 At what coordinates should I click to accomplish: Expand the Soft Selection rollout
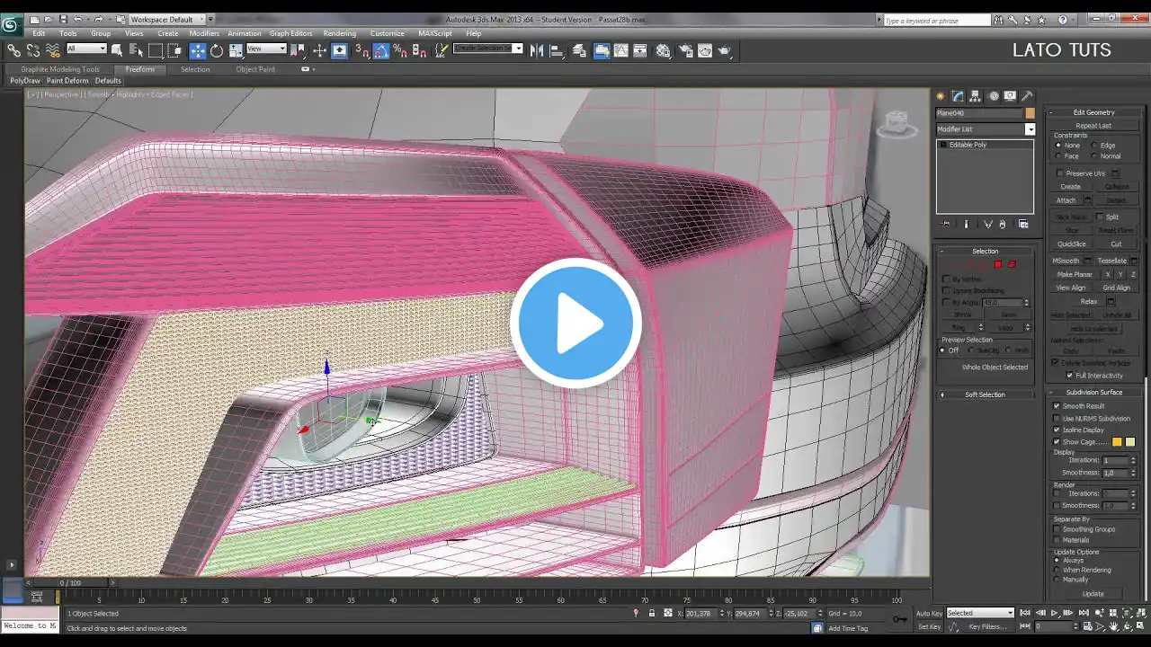coord(985,394)
